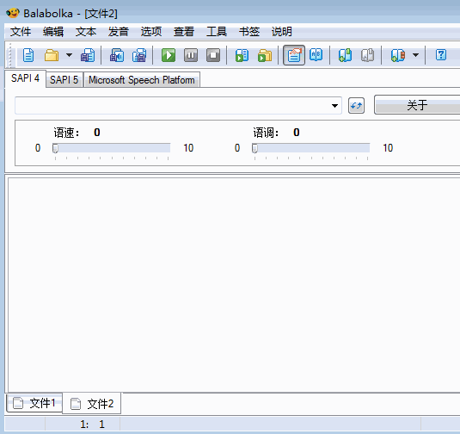Switch to the 文件1 document tab
Viewport: 460px width, 434px height.
point(34,403)
